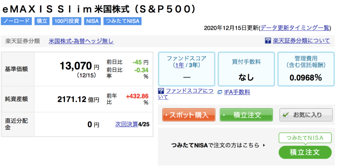Click the question mark icon beside 楽天証券分類について
341x167 pixels.
tap(268, 41)
